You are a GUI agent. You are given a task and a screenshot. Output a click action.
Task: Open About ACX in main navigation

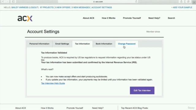(89, 18)
